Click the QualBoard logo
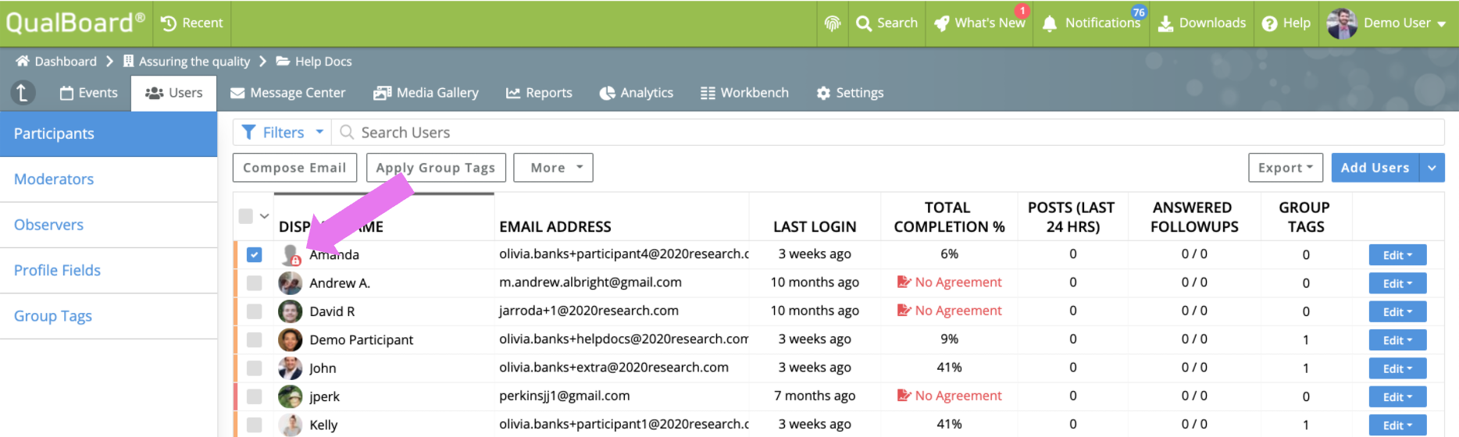The width and height of the screenshot is (1459, 437). pyautogui.click(x=75, y=23)
